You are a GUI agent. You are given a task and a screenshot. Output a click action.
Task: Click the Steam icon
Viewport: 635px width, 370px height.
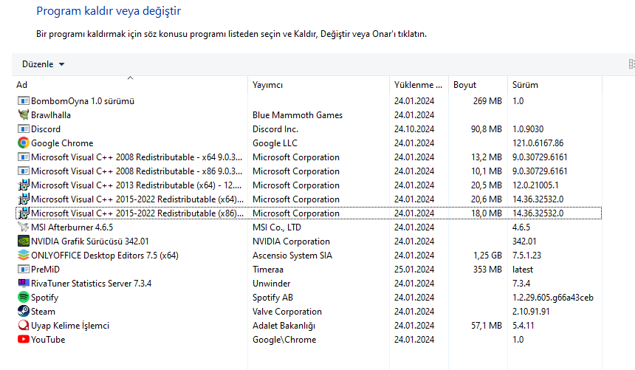(24, 312)
